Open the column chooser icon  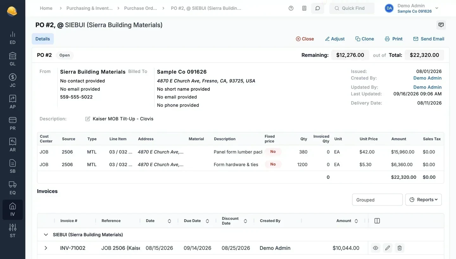click(377, 221)
